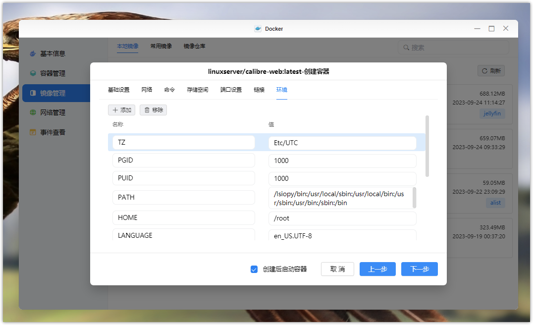The width and height of the screenshot is (533, 325).
Task: Click the 323.49MB image size text
Action: tap(492, 227)
